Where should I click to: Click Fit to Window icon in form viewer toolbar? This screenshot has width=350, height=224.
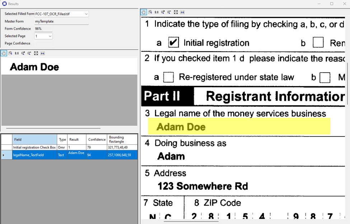(x=176, y=12)
